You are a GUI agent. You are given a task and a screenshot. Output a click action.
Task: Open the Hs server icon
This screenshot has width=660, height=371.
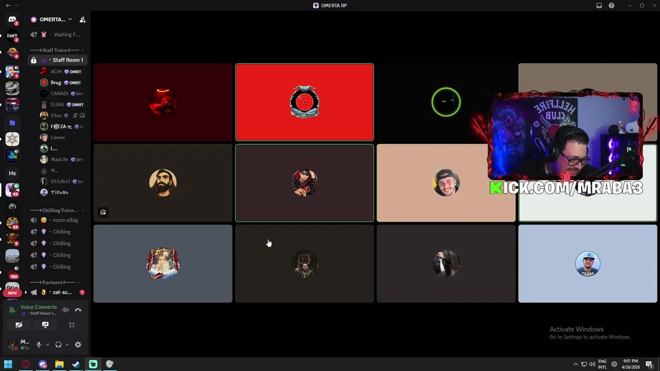click(x=12, y=173)
